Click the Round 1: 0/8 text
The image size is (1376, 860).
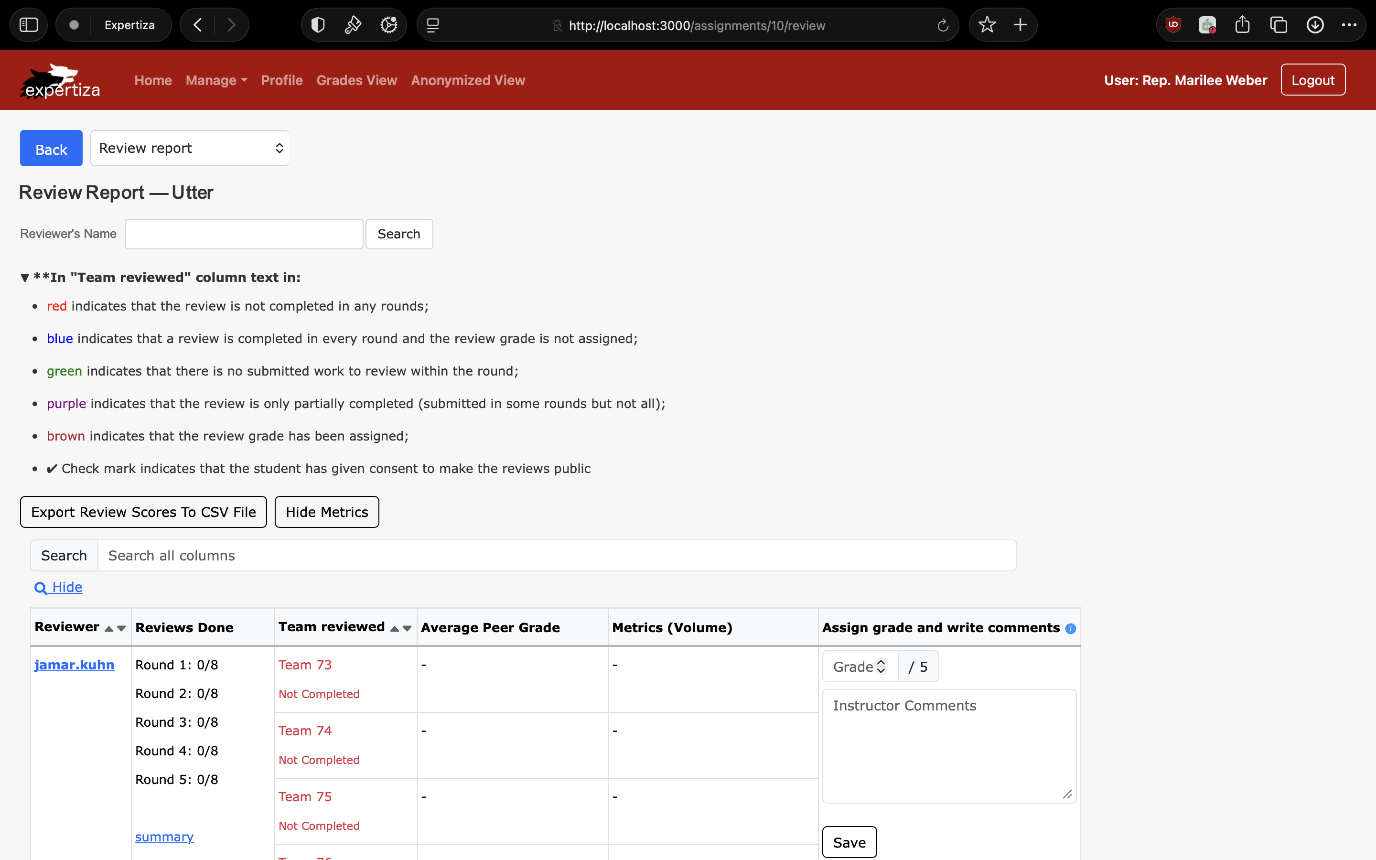coord(177,665)
